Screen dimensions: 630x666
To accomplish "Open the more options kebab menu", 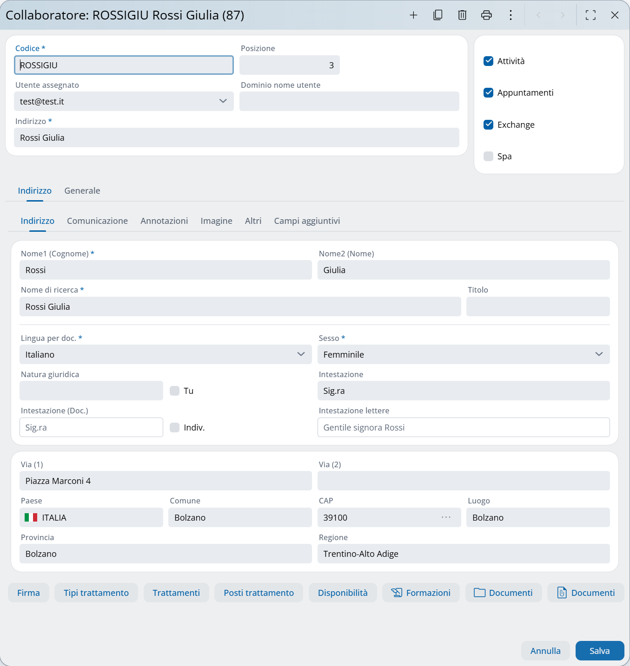I will (x=511, y=15).
